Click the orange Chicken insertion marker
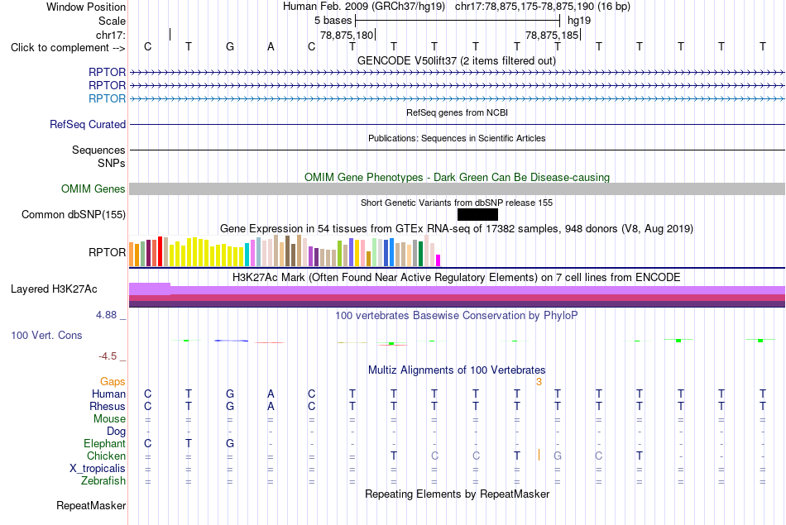 click(x=539, y=455)
